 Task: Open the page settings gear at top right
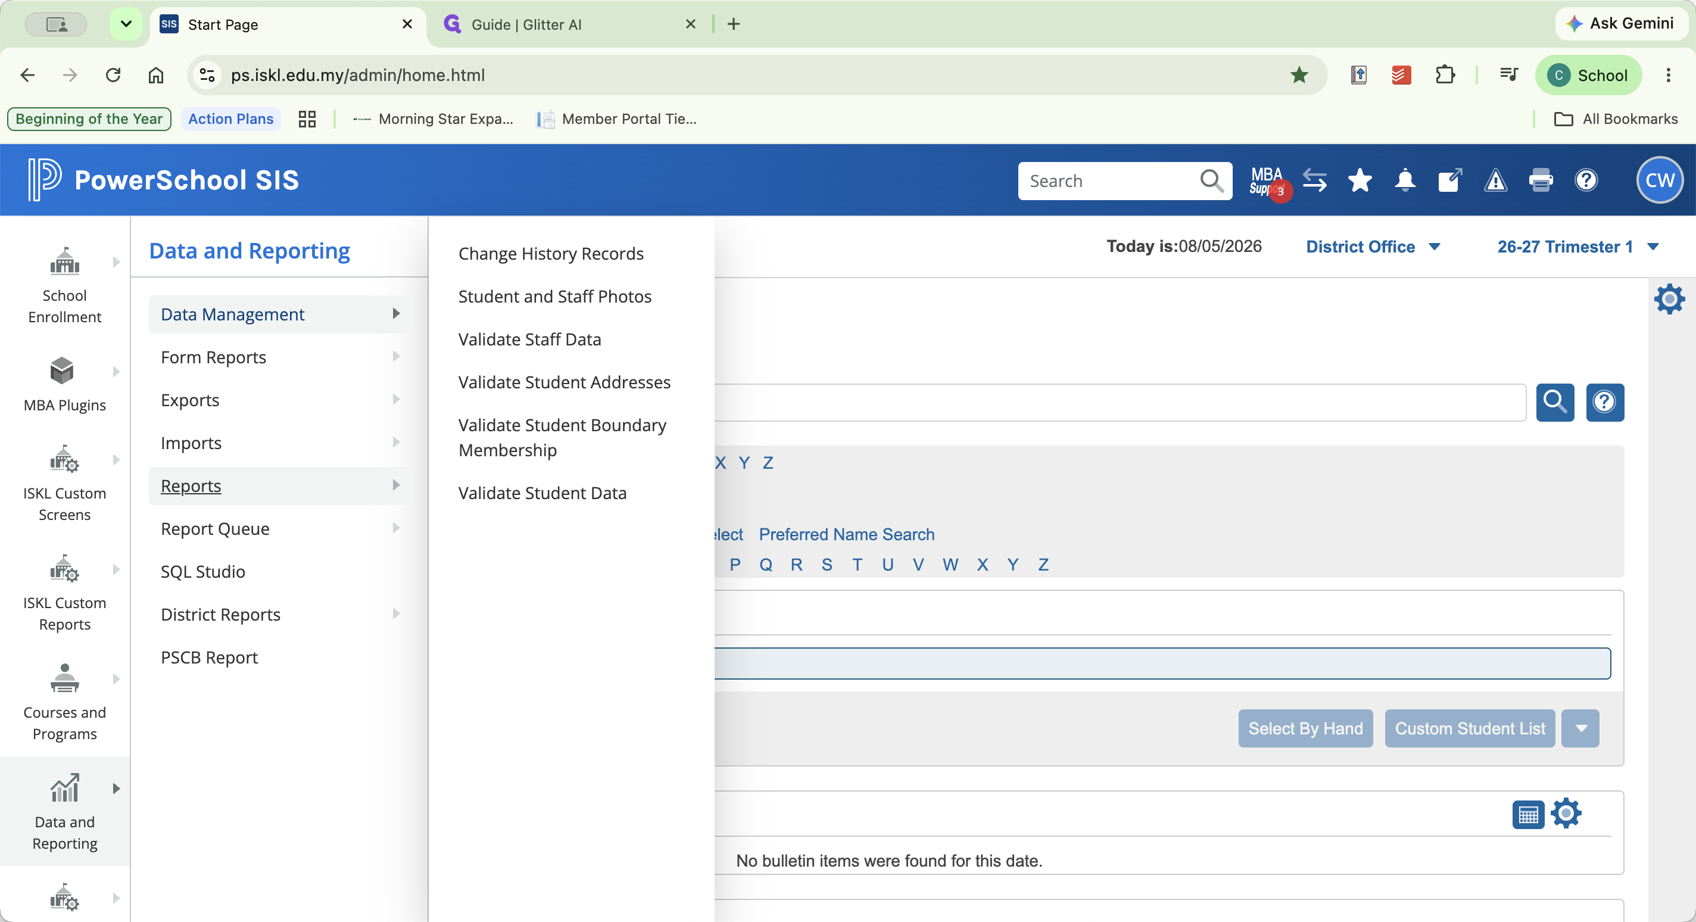point(1670,299)
